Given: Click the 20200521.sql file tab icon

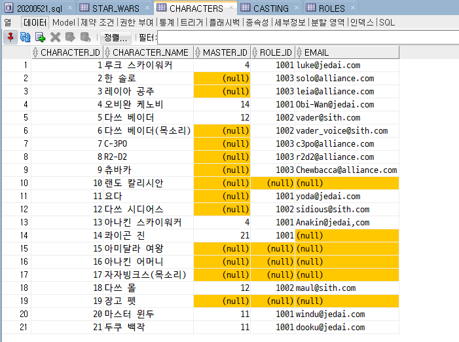Looking at the screenshot, I should [x=9, y=8].
